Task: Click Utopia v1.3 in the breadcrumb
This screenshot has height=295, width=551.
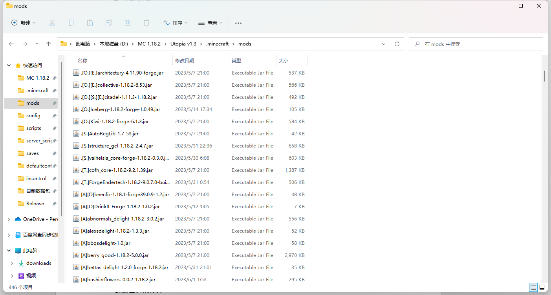Action: click(x=183, y=44)
